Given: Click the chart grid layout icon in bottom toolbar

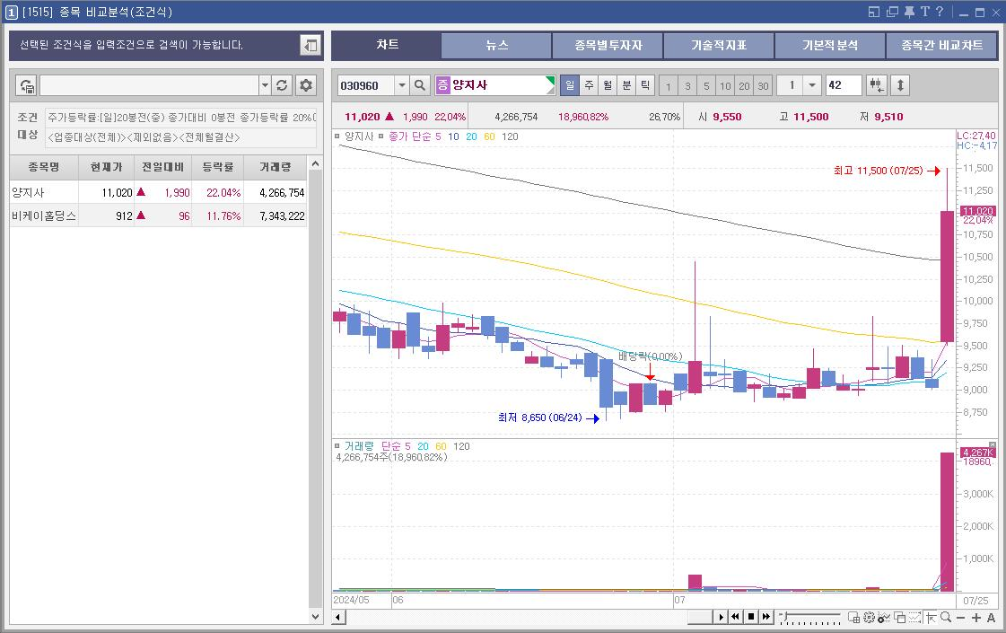Looking at the screenshot, I should click(854, 617).
